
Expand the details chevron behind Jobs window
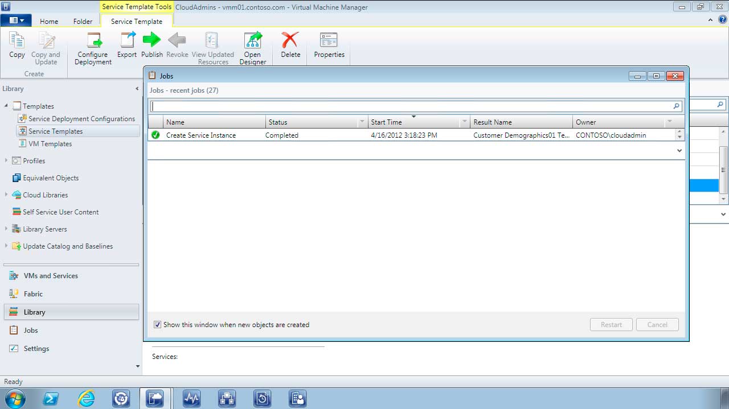pyautogui.click(x=723, y=214)
